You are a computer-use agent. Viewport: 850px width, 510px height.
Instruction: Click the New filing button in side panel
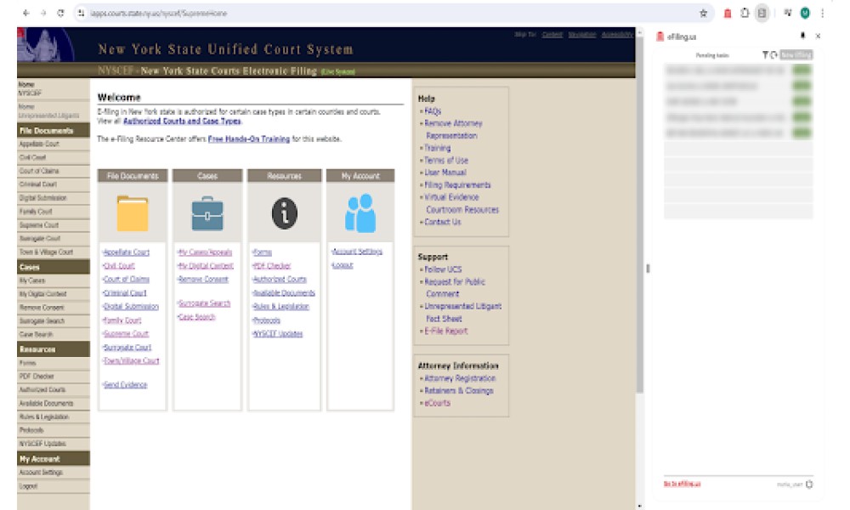tap(796, 54)
